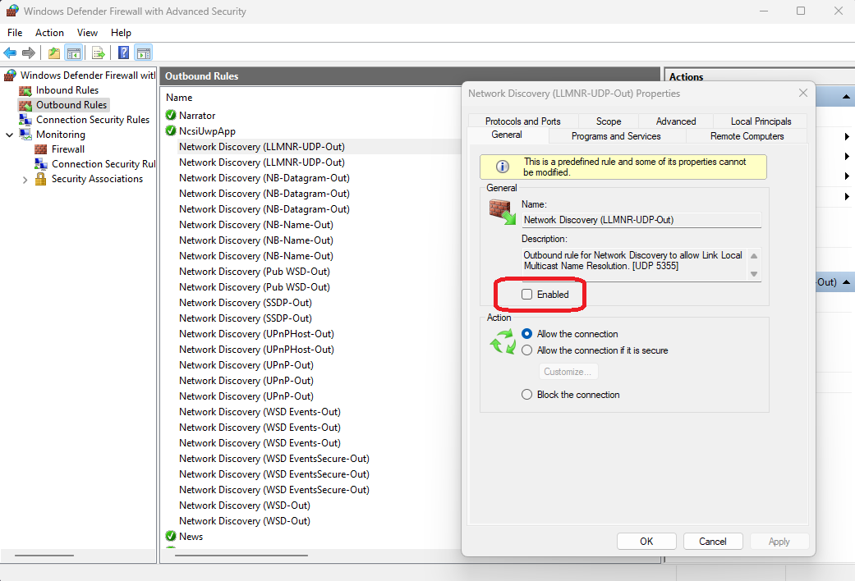Viewport: 855px width, 581px height.
Task: Expand the Security Associations node
Action: (x=25, y=180)
